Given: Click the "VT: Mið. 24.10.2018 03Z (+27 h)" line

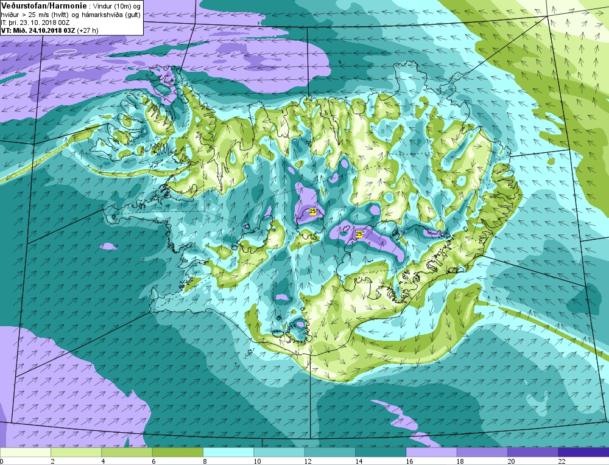Looking at the screenshot, I should 50,30.
